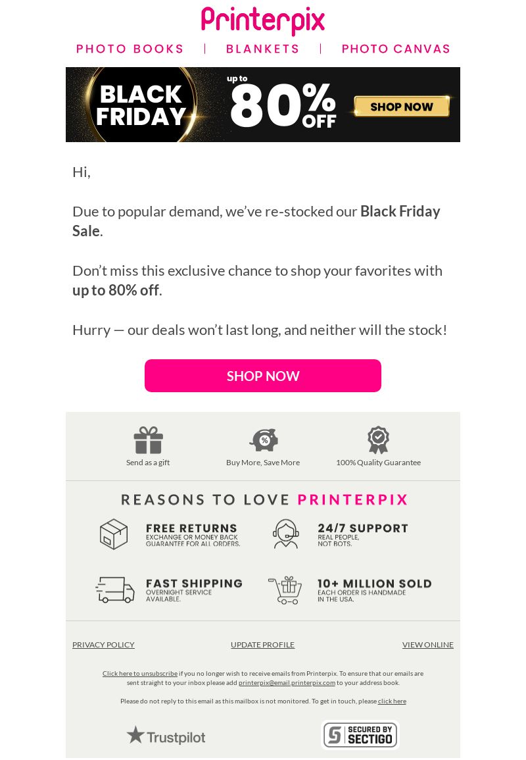
Task: Open the Photo Books menu item
Action: click(x=130, y=49)
